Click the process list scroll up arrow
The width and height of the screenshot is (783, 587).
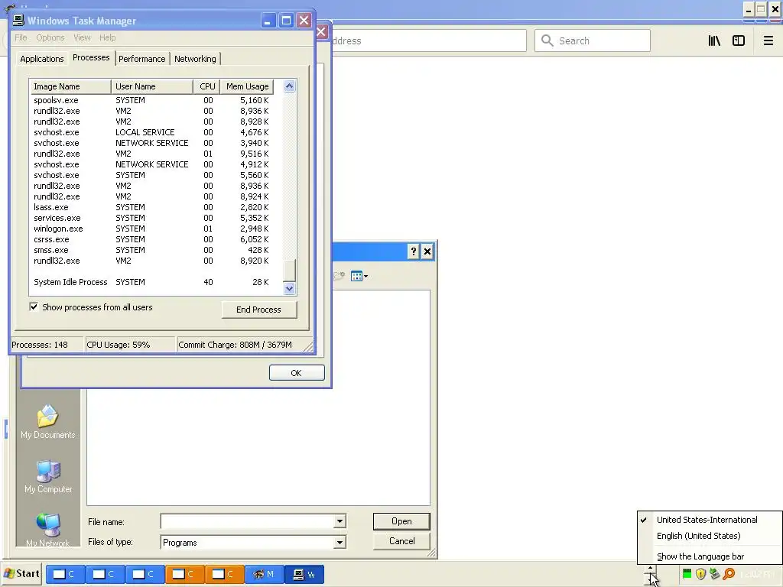[x=290, y=86]
